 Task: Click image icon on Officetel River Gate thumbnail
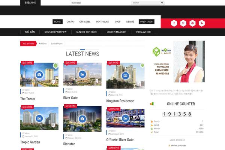pos(125,118)
